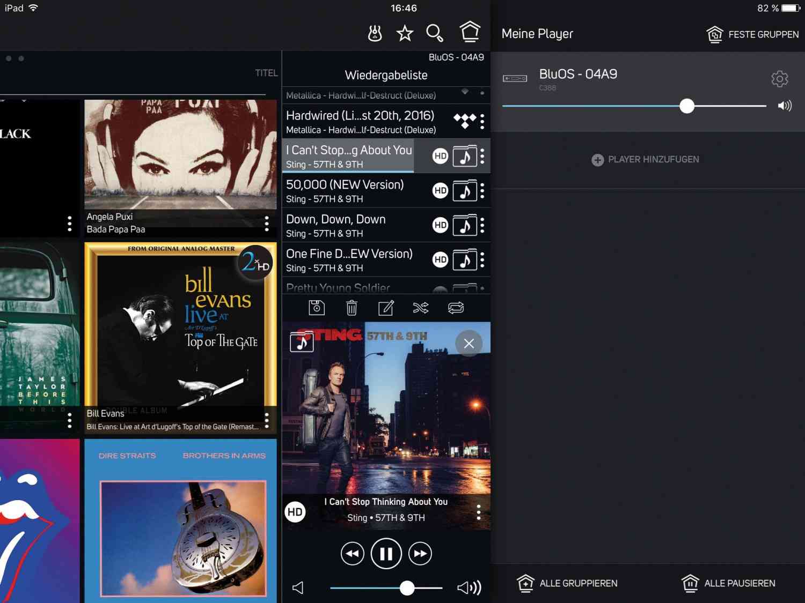Select the BluOS - 04A9 player
The image size is (805, 603).
coord(648,92)
